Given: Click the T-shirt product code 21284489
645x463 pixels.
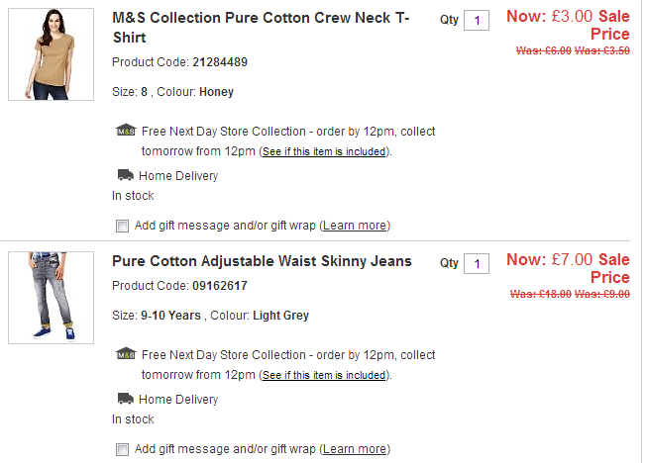Looking at the screenshot, I should [x=221, y=62].
